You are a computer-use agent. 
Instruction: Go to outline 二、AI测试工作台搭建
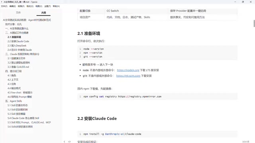pos(17,33)
